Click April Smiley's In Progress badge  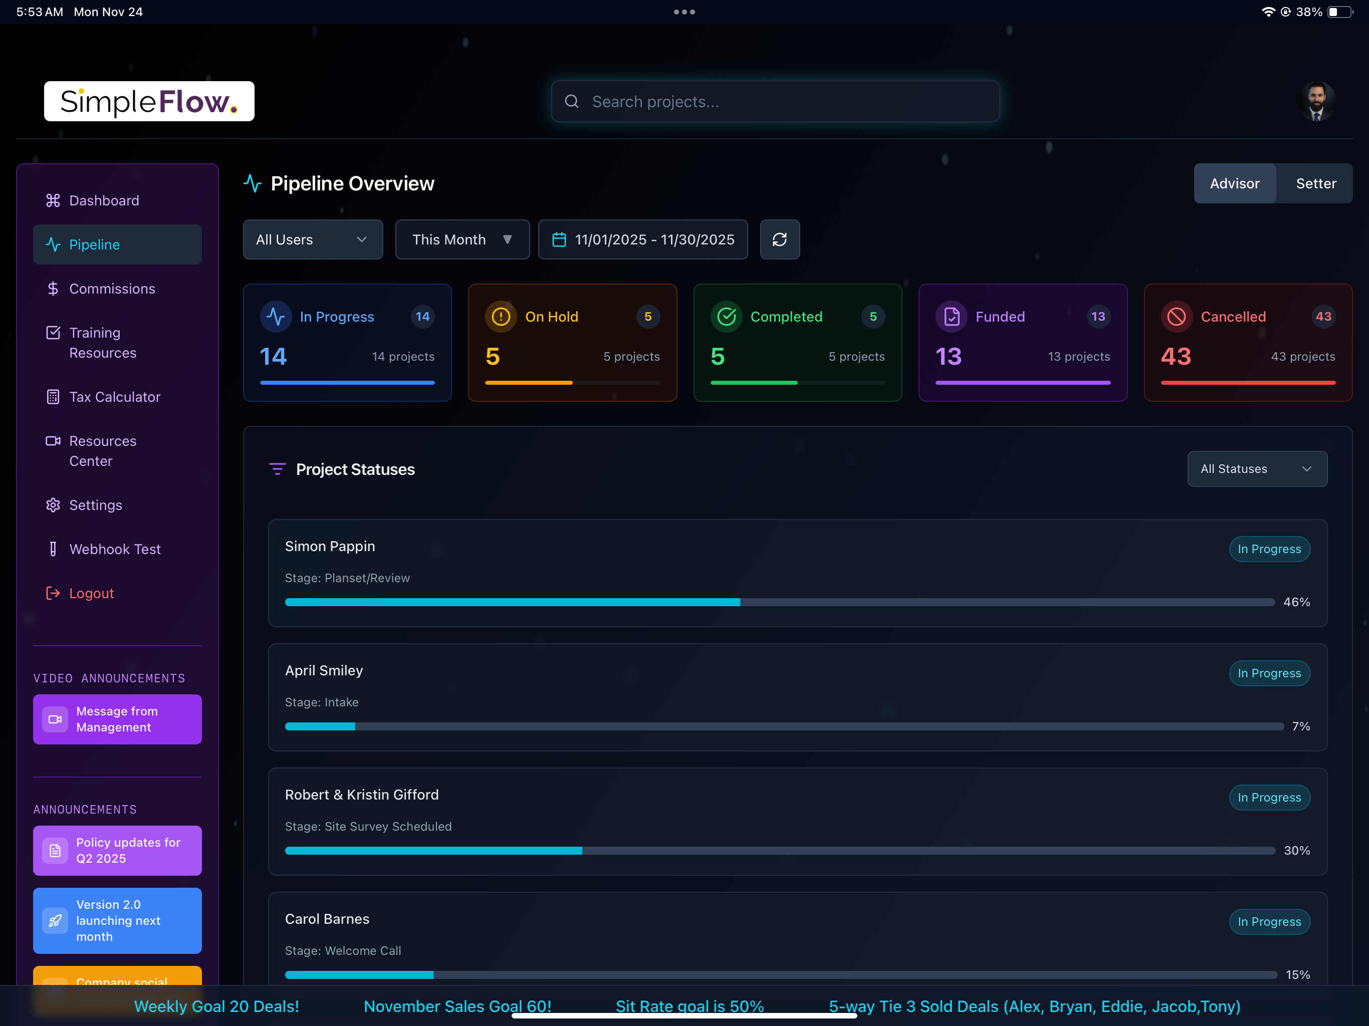point(1269,673)
